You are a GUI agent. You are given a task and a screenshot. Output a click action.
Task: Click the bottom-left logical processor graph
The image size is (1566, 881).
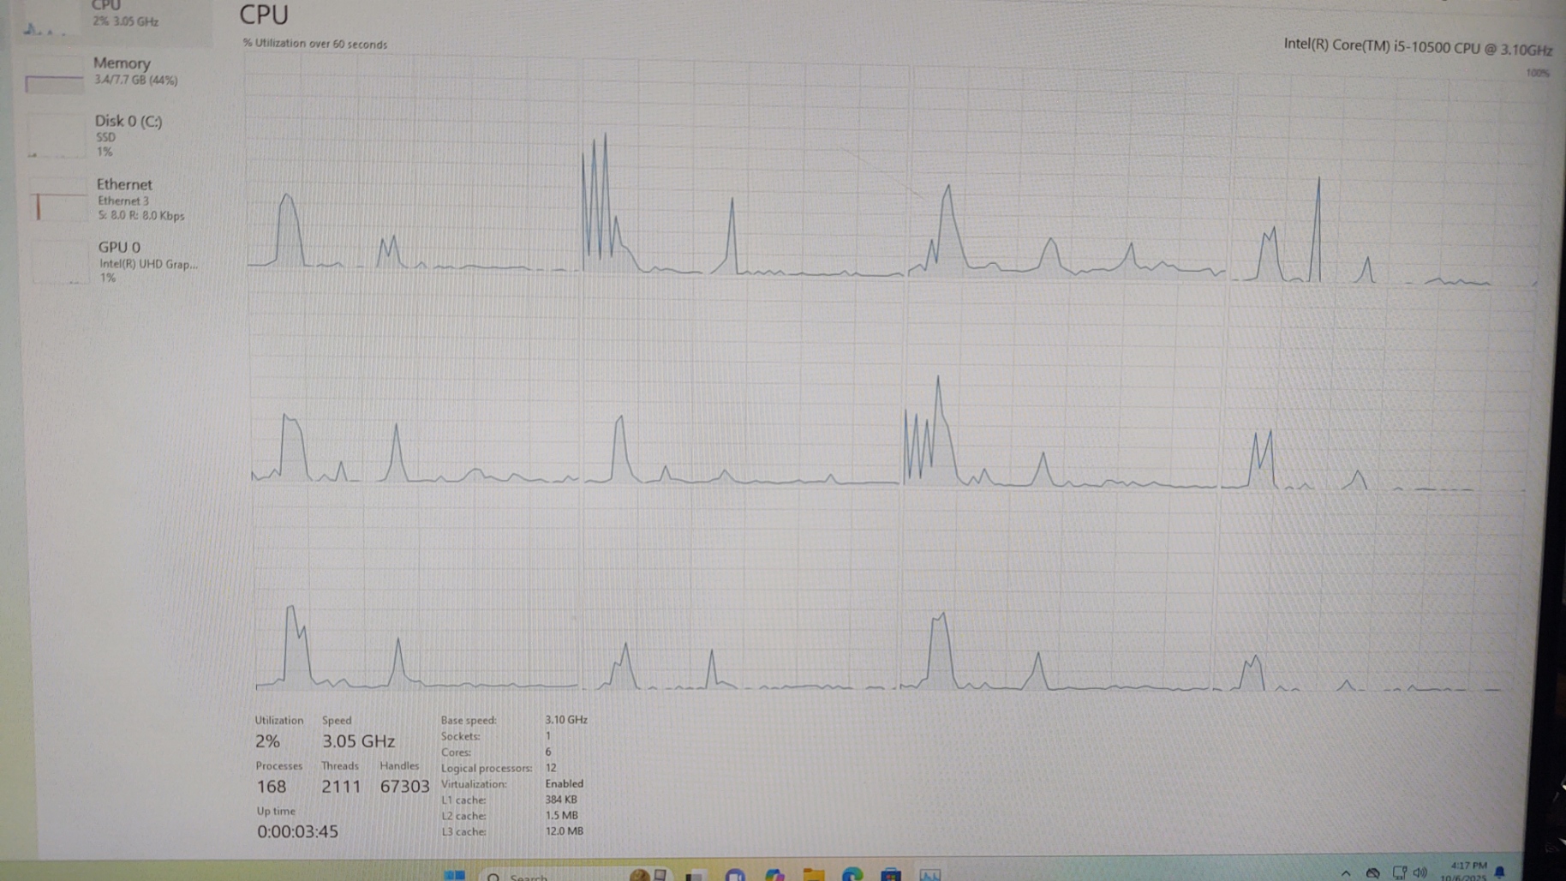pyautogui.click(x=415, y=634)
